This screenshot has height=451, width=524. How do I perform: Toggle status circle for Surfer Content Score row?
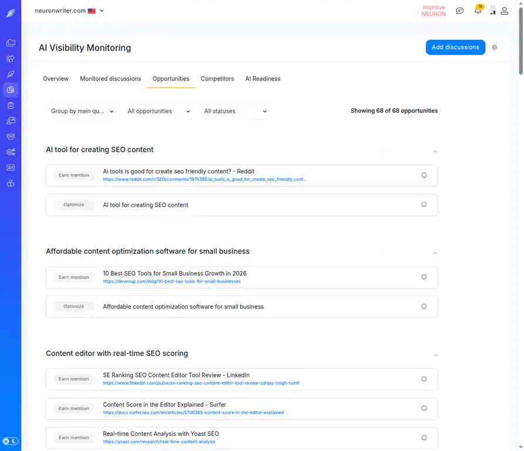tap(424, 408)
